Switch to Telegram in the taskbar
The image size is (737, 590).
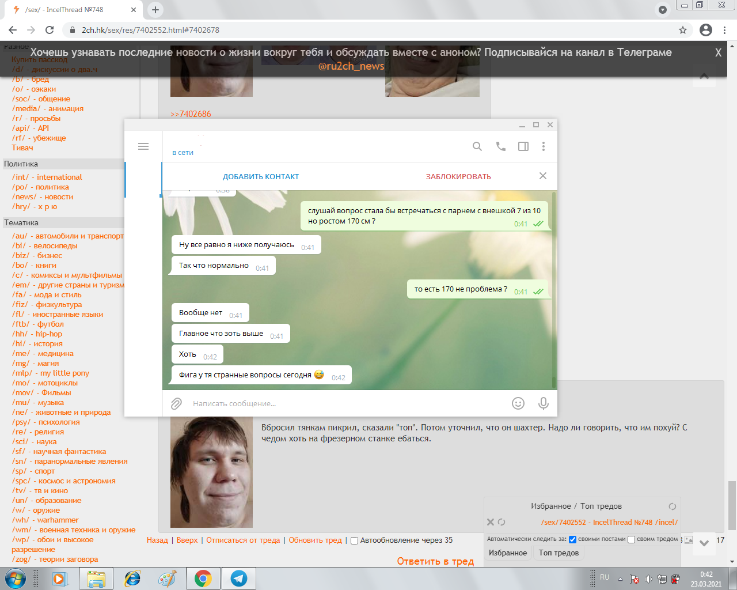tap(239, 578)
